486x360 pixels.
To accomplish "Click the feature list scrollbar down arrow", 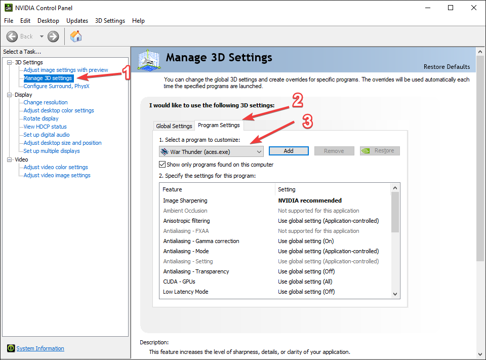I will point(395,294).
